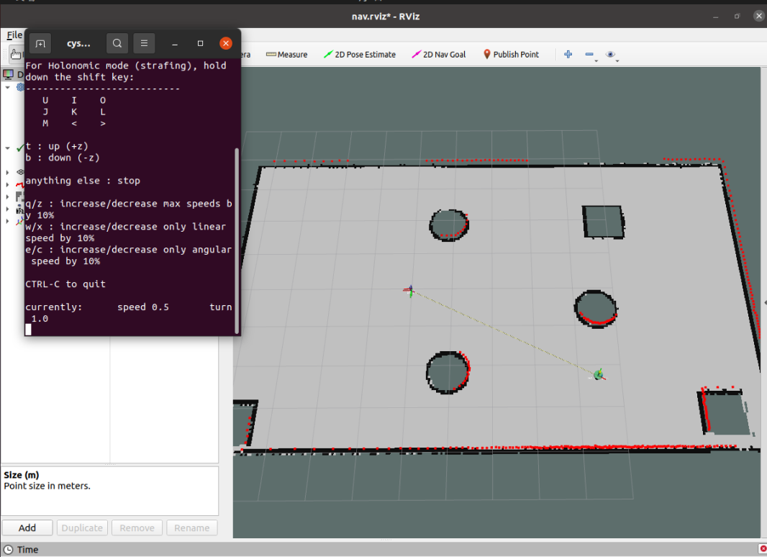Image resolution: width=767 pixels, height=557 pixels.
Task: Close the Time panel with red icon
Action: [763, 549]
